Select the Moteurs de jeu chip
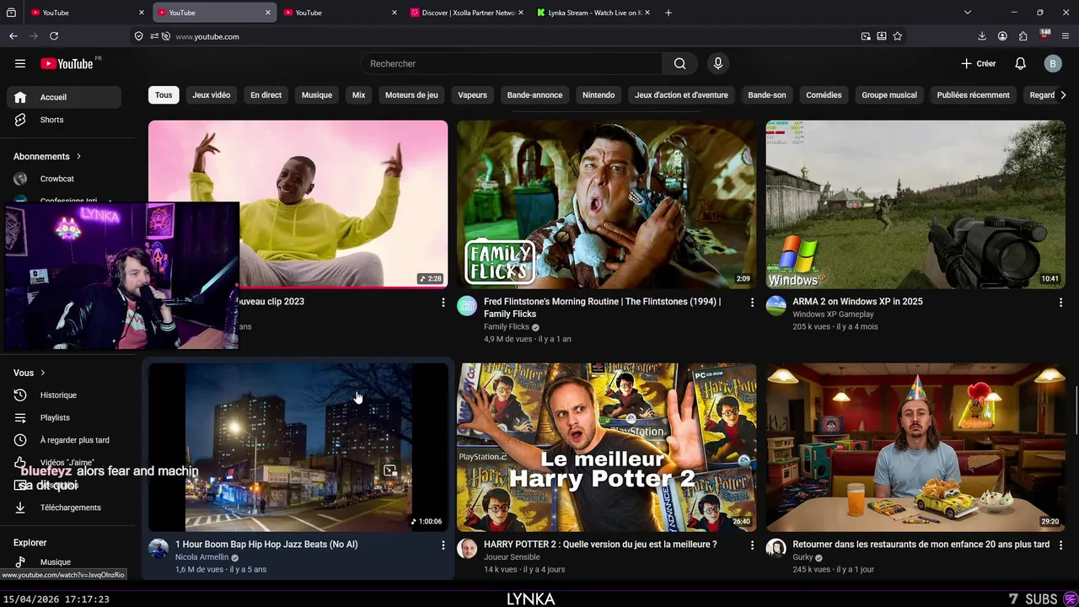The height and width of the screenshot is (607, 1079). [x=411, y=95]
